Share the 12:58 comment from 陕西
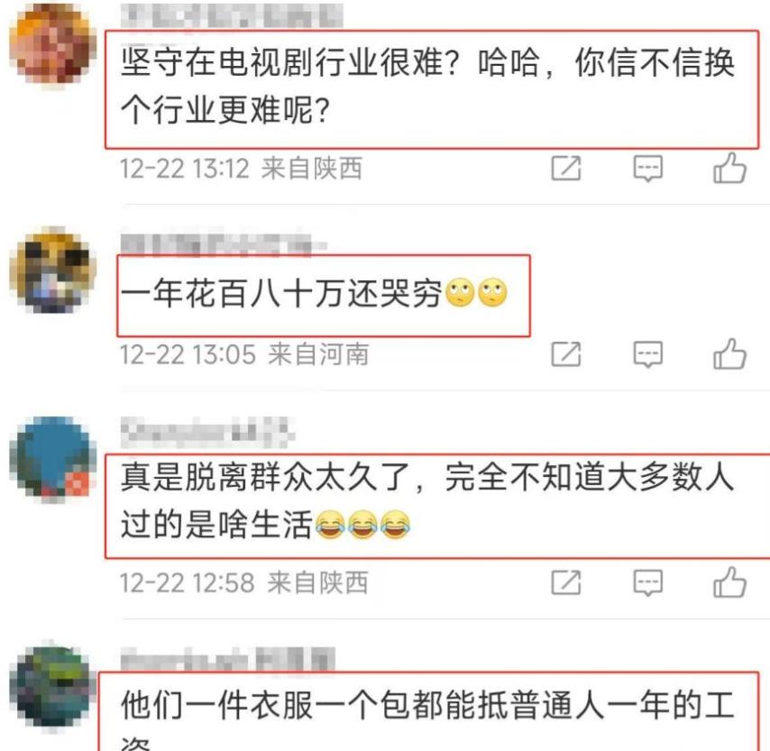 (x=565, y=582)
